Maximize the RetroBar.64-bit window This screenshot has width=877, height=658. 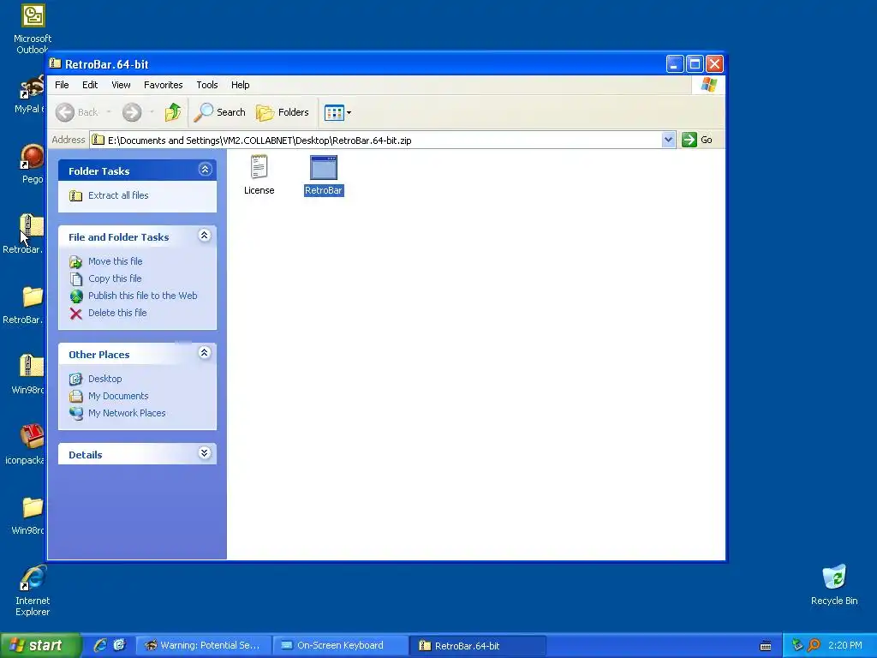pos(695,64)
